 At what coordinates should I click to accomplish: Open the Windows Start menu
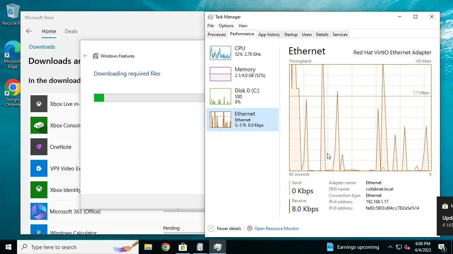coord(8,247)
